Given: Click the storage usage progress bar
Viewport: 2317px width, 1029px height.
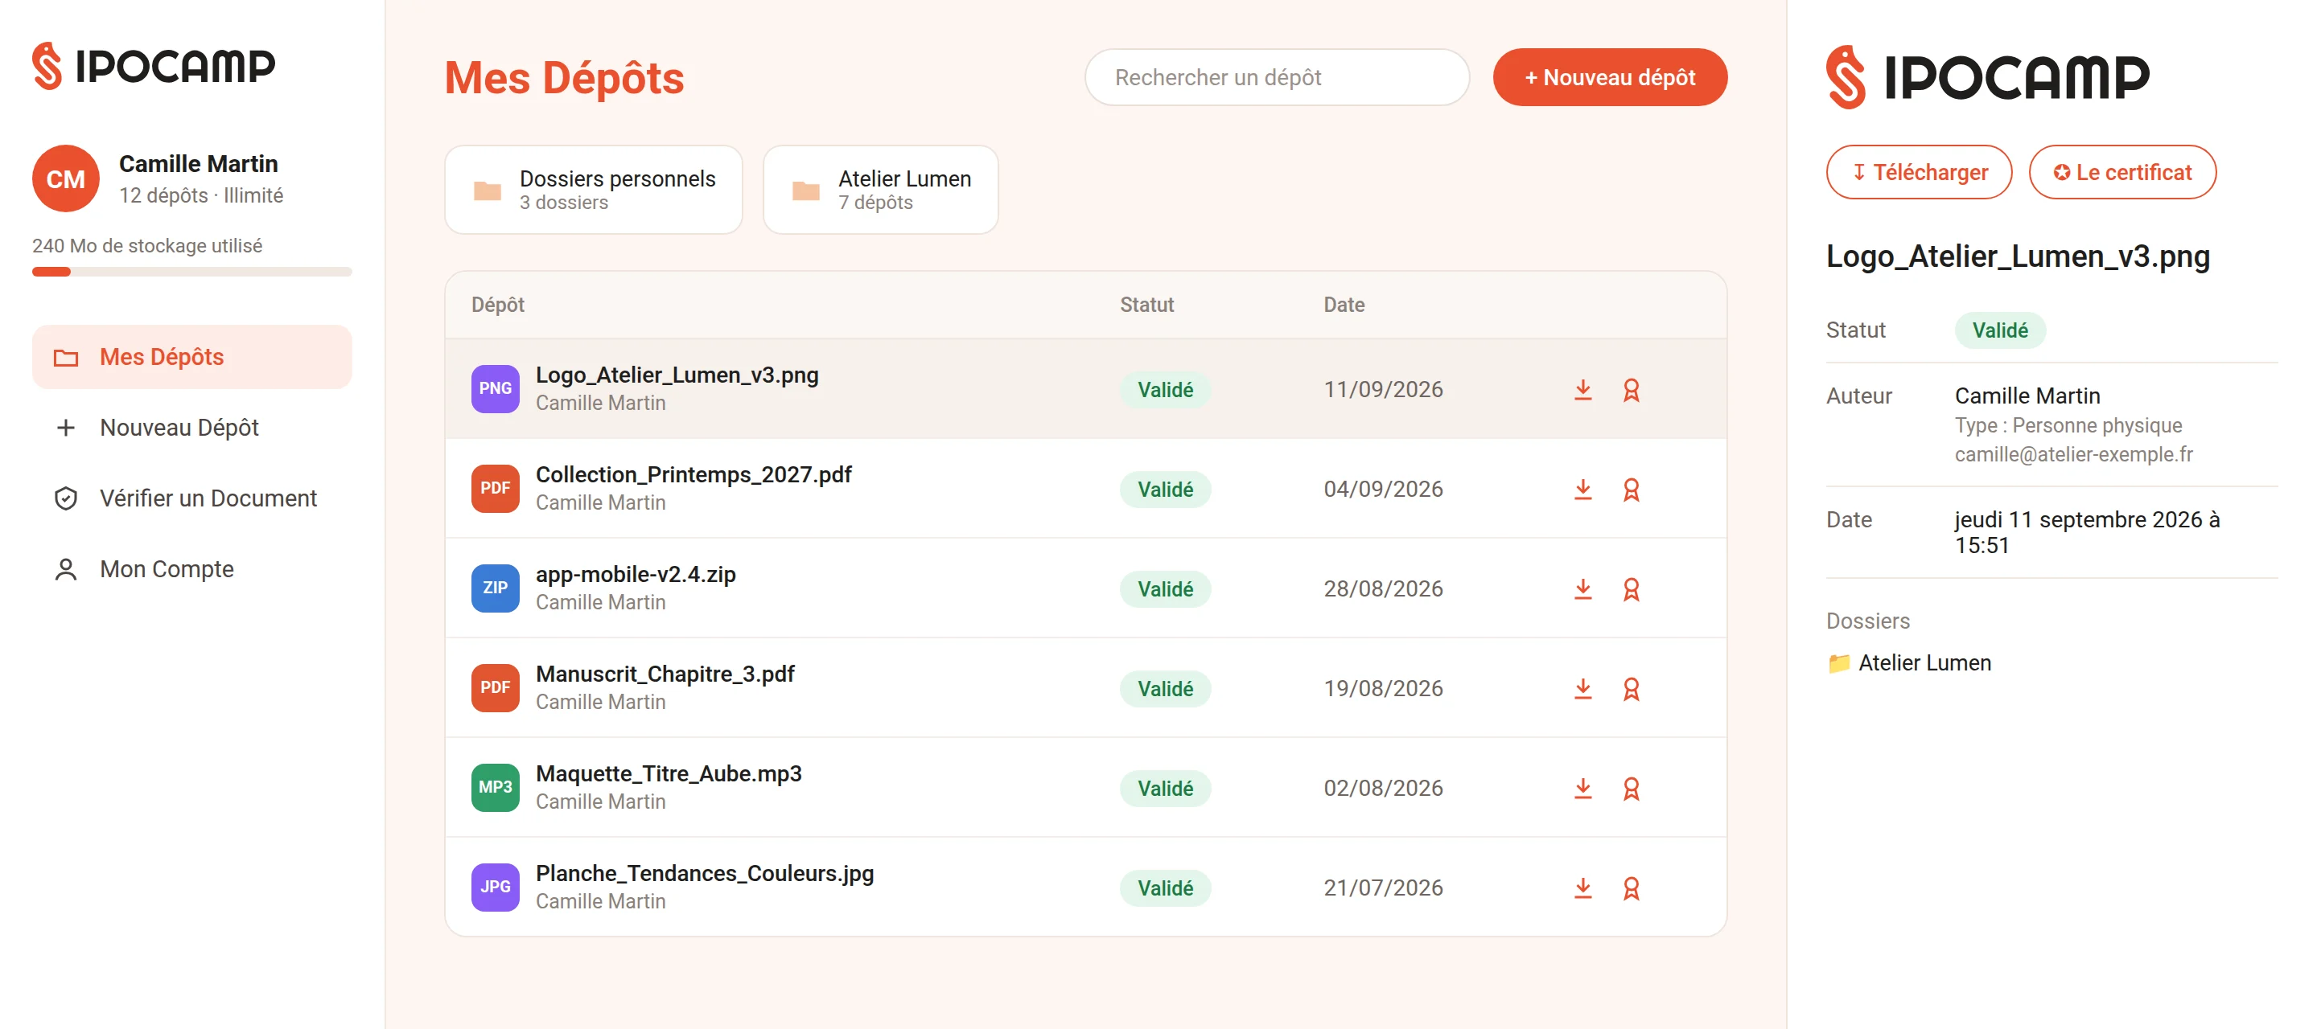Looking at the screenshot, I should pos(191,272).
